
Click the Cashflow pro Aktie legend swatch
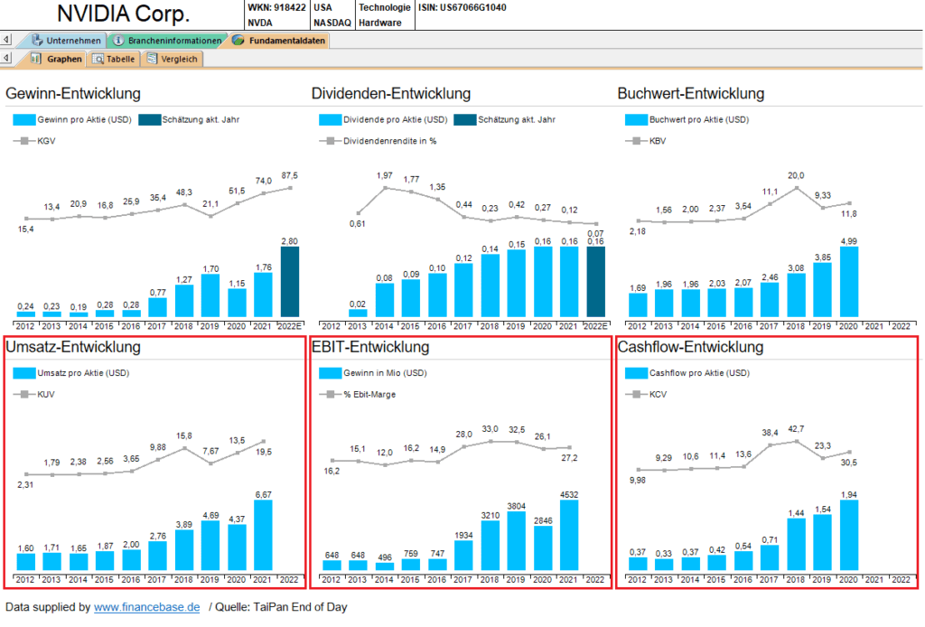[635, 373]
